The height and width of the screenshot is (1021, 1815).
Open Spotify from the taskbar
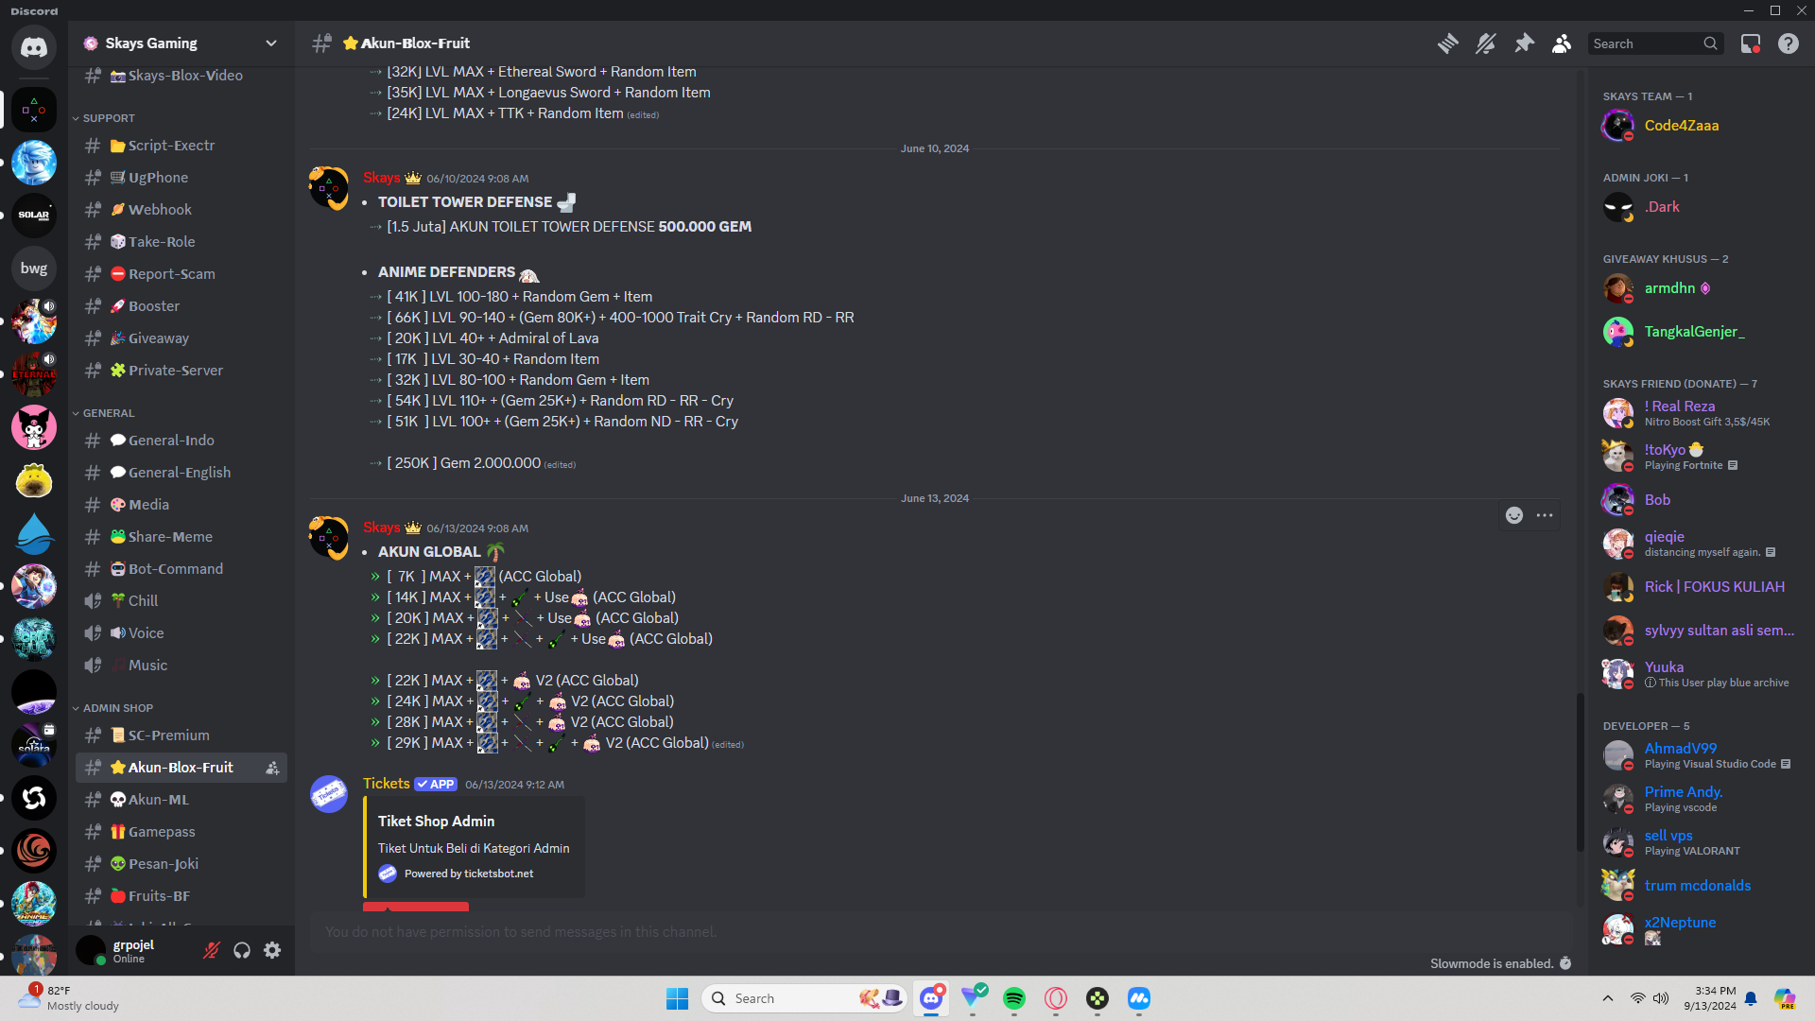1014,998
